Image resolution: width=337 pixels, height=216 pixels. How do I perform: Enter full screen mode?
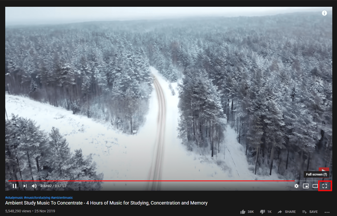click(325, 186)
